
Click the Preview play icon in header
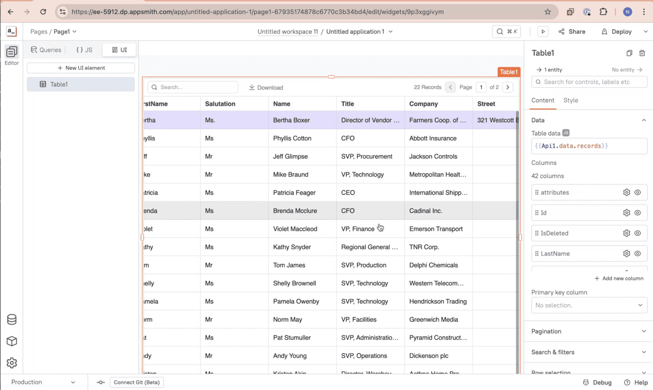pos(543,31)
